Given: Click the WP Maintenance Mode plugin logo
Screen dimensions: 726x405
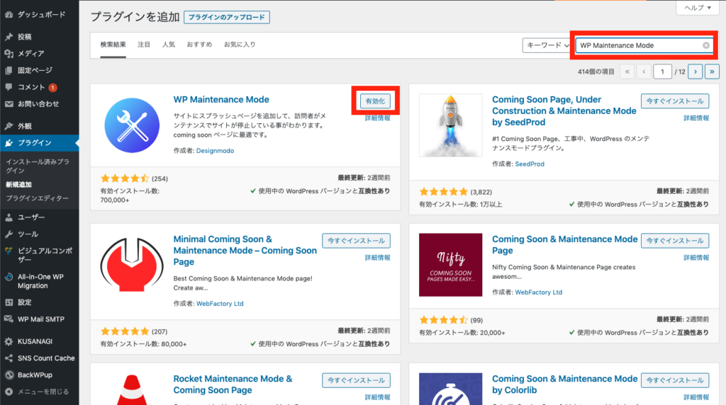Looking at the screenshot, I should 132,125.
